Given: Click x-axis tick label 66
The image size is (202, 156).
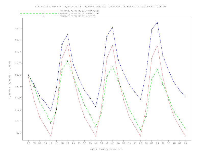Looking at the screenshot, I should (x=152, y=143).
